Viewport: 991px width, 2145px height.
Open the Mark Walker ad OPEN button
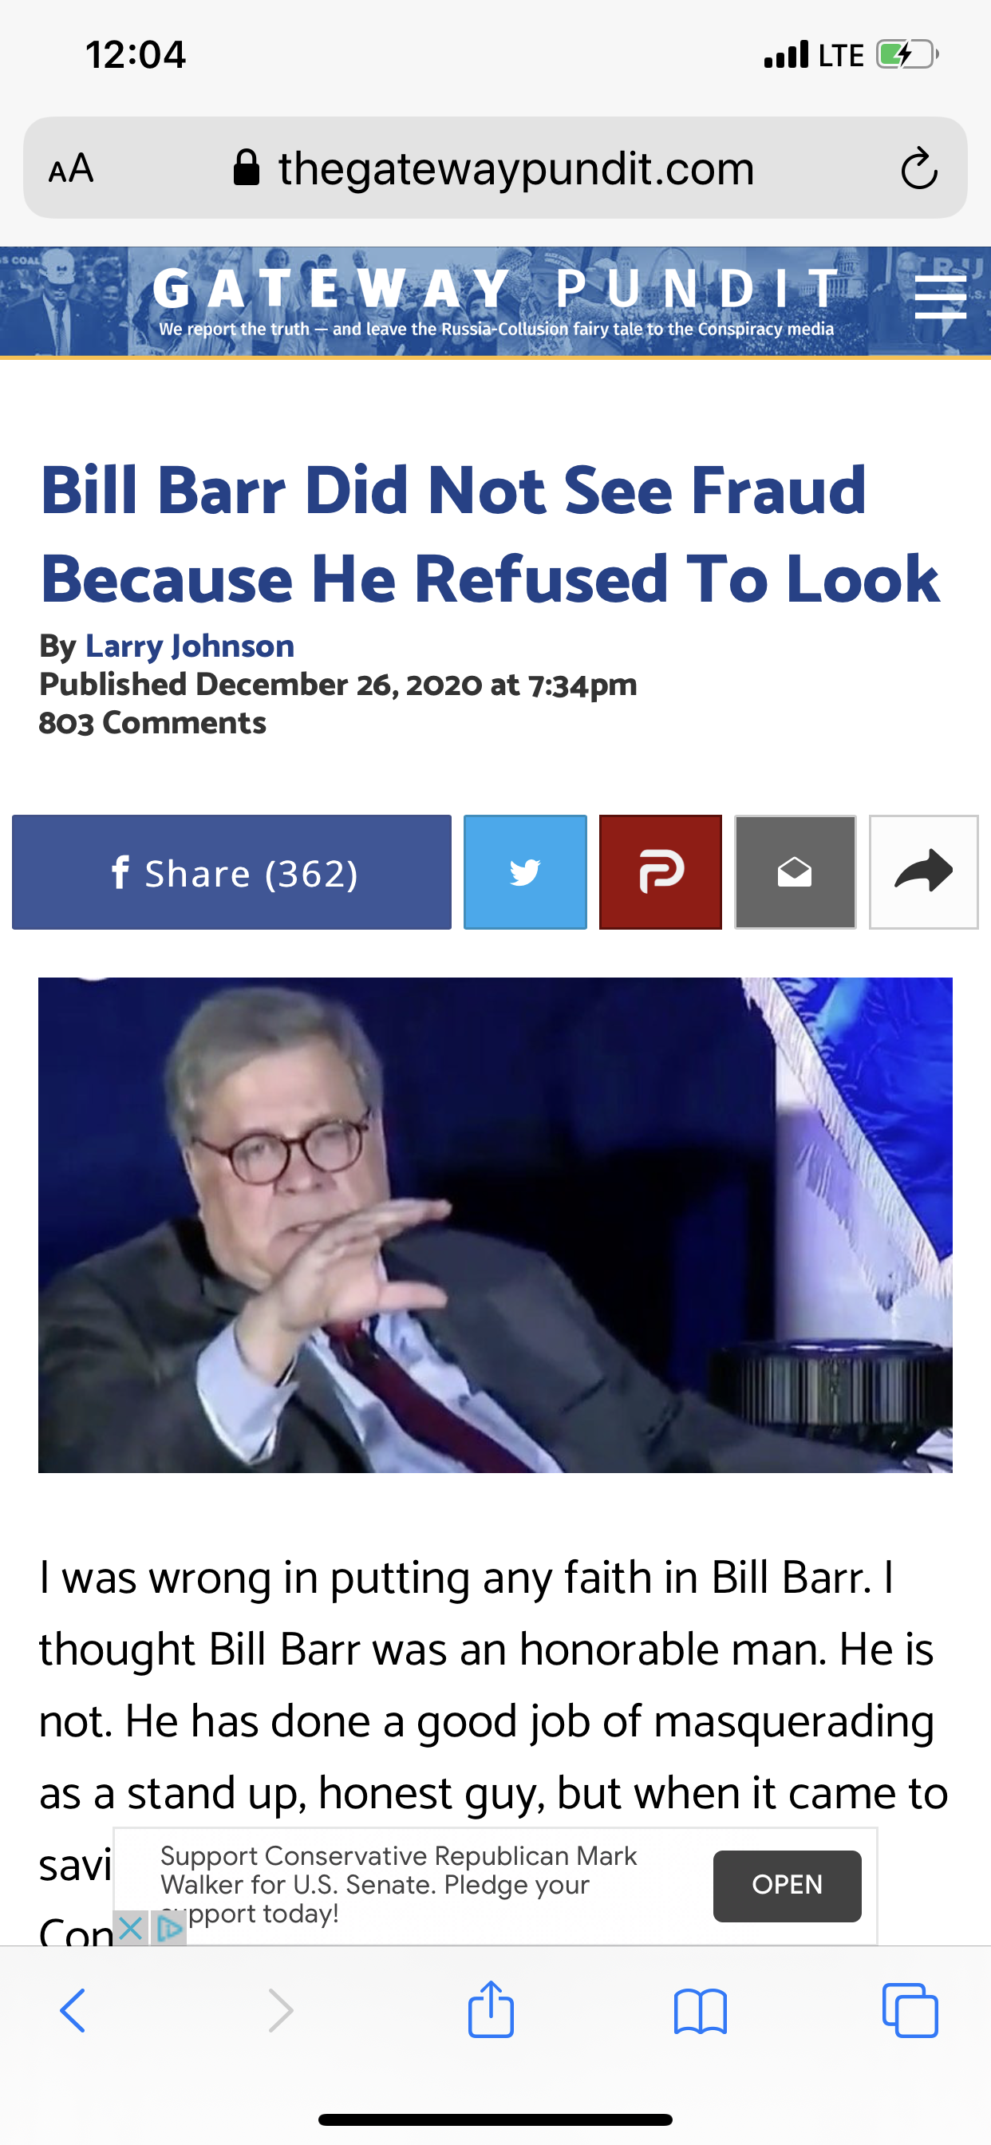click(x=787, y=1886)
